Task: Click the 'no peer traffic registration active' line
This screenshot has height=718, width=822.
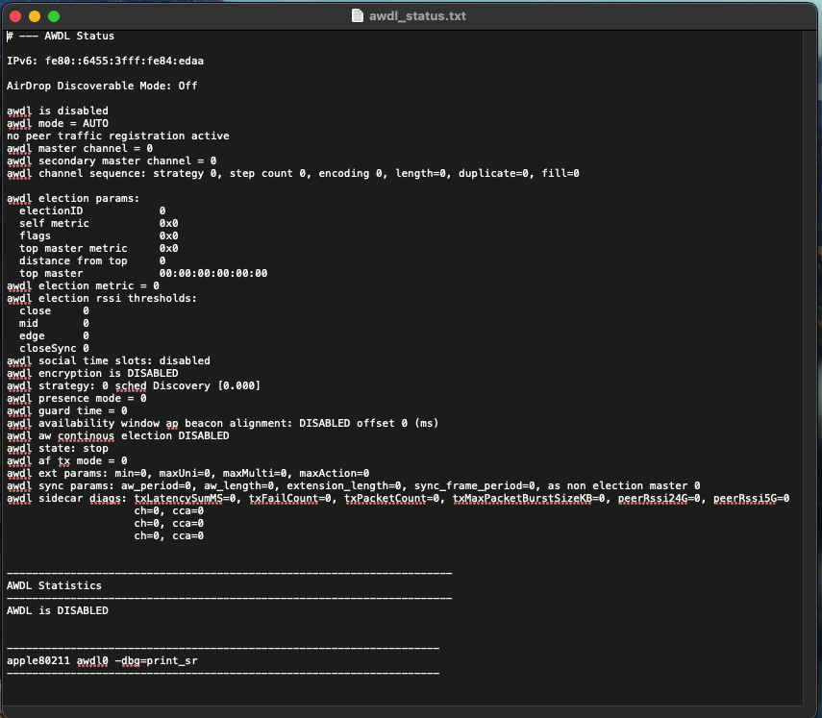Action: pos(117,136)
